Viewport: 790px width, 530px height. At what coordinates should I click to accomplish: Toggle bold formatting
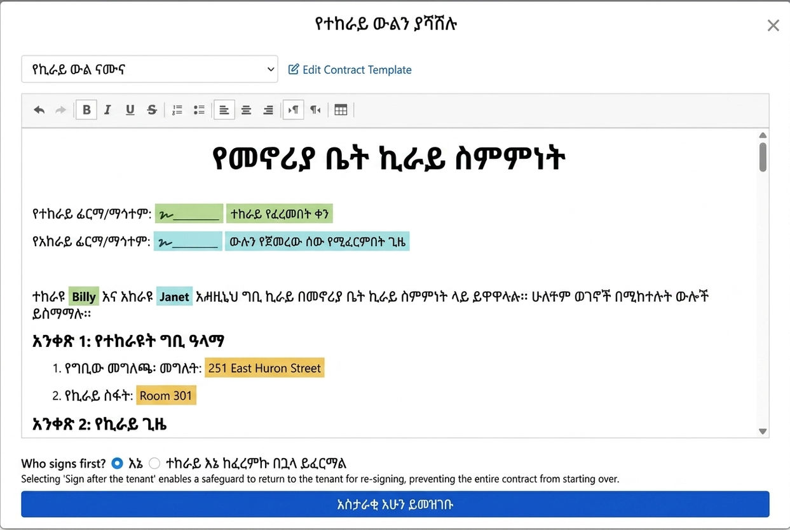click(86, 110)
